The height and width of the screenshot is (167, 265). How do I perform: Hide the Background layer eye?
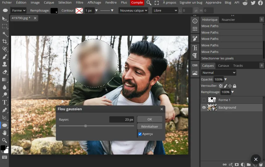point(204,108)
